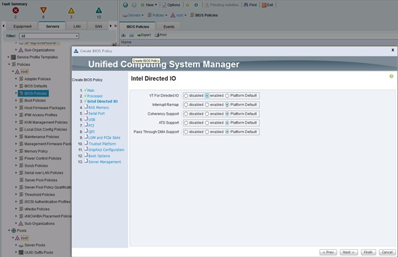
Task: Collapse the Policies tree node
Action: point(9,64)
